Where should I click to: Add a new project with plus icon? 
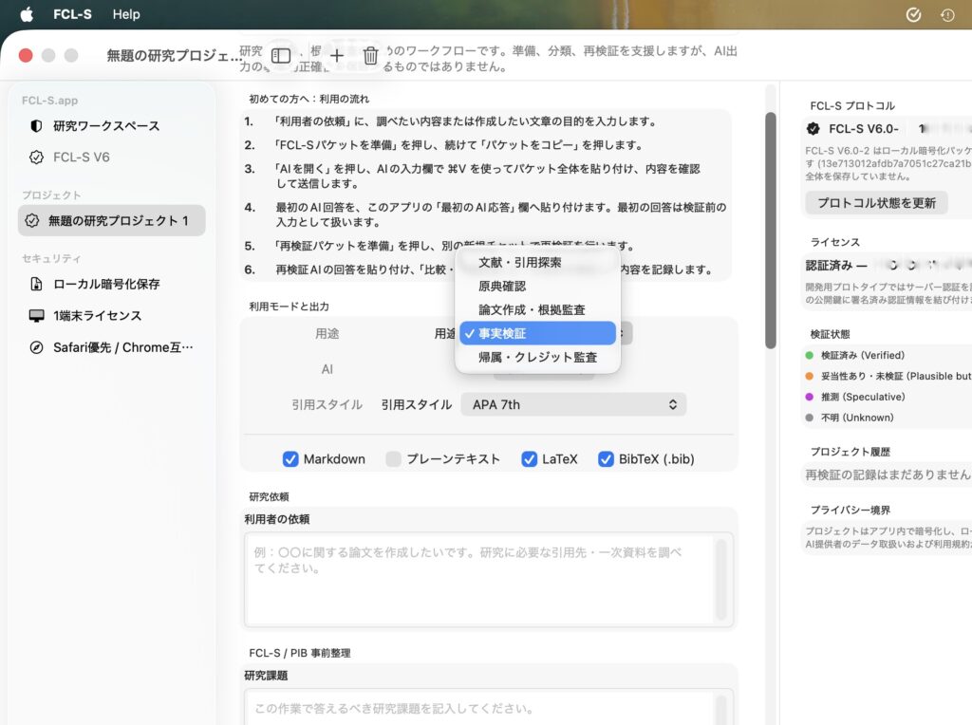click(337, 56)
